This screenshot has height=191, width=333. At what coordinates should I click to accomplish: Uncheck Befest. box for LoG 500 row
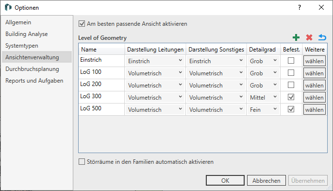pyautogui.click(x=291, y=109)
